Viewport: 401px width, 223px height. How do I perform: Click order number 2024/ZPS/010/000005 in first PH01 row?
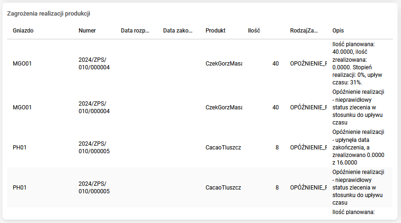(94, 148)
